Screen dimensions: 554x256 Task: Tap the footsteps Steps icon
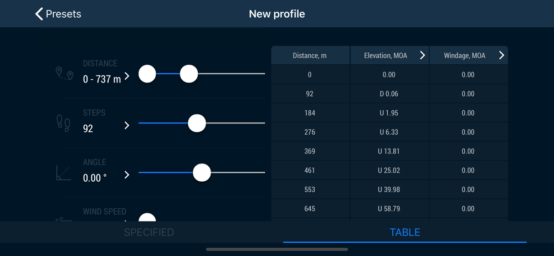click(x=64, y=123)
